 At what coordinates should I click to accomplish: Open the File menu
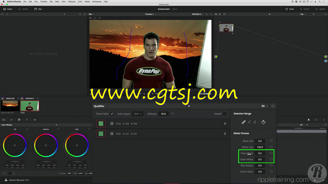click(25, 2)
